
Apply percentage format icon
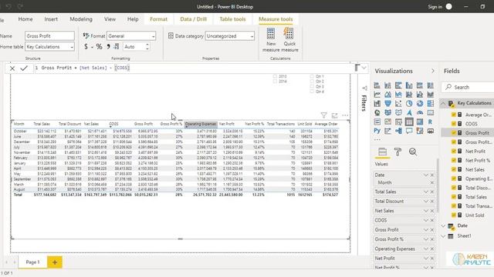click(x=100, y=47)
